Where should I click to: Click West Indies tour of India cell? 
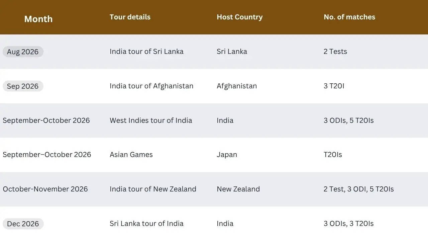click(151, 120)
